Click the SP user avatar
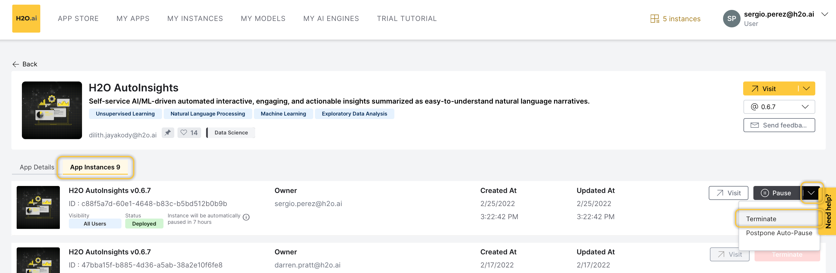Image resolution: width=836 pixels, height=273 pixels. pos(731,19)
